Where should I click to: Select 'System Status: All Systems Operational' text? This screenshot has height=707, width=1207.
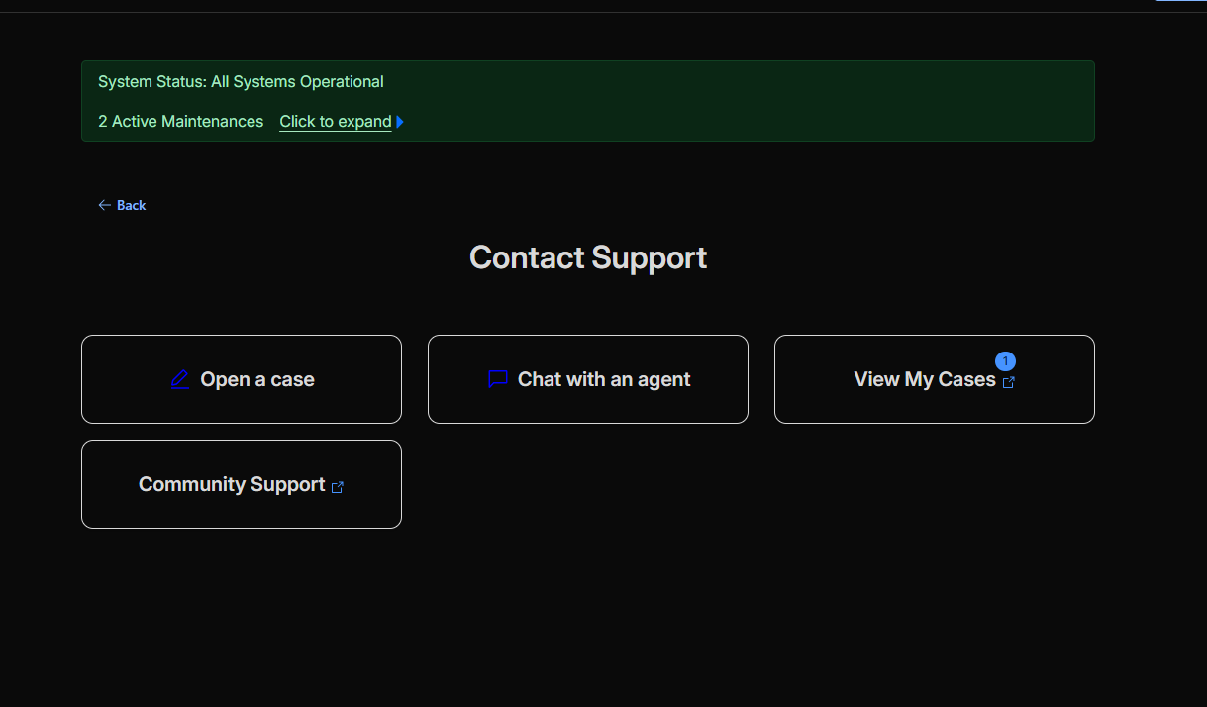pyautogui.click(x=241, y=82)
